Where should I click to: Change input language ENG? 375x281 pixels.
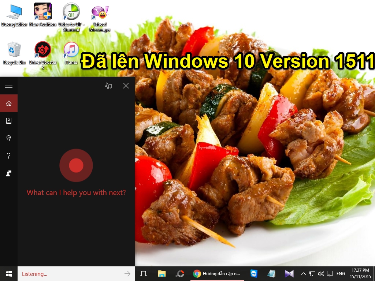[341, 274]
